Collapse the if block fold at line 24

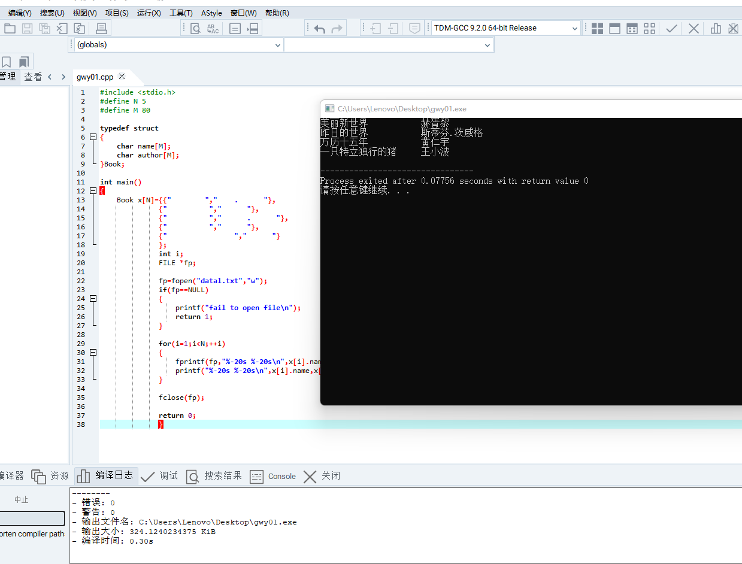pos(93,299)
